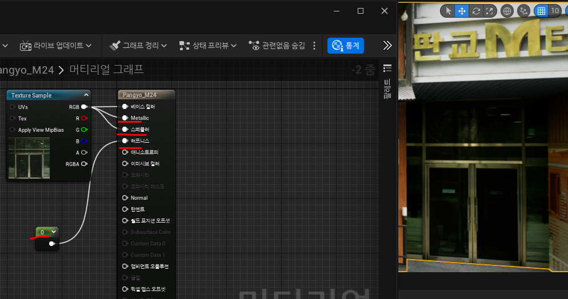This screenshot has height=299, width=568.
Task: Click the Metallic input pin
Action: click(x=125, y=118)
